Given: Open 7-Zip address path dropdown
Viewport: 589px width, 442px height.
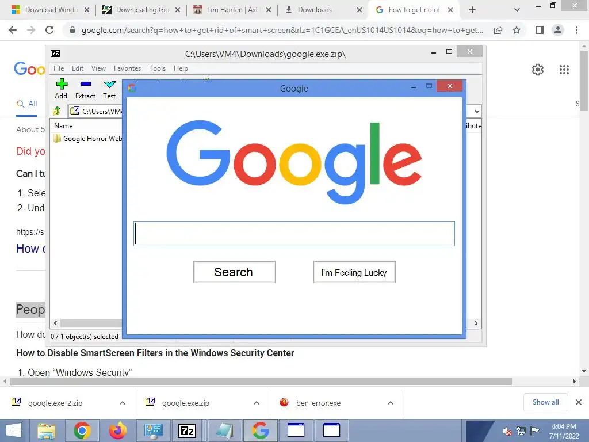Looking at the screenshot, I should click(477, 111).
